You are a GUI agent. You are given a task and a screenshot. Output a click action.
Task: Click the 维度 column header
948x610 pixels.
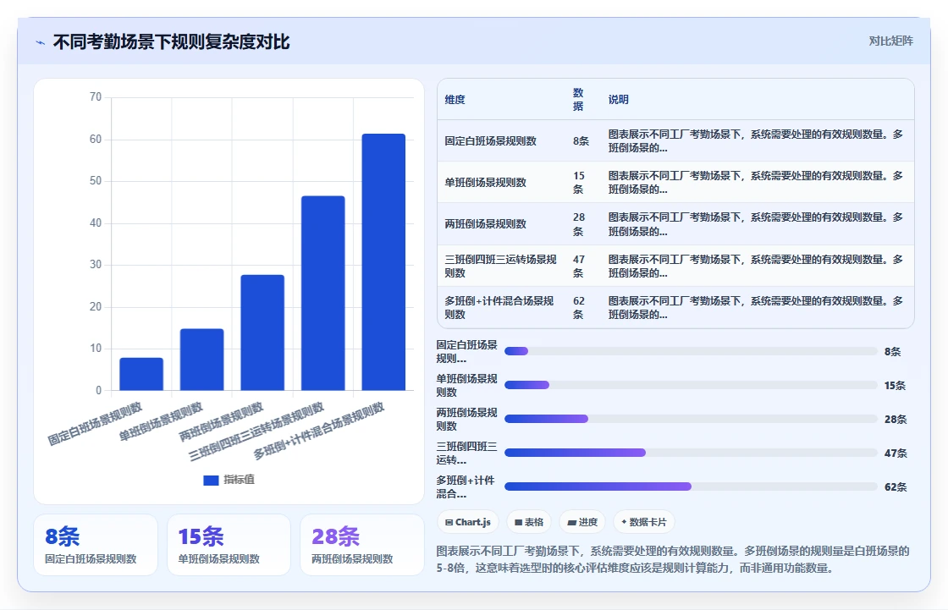click(455, 100)
